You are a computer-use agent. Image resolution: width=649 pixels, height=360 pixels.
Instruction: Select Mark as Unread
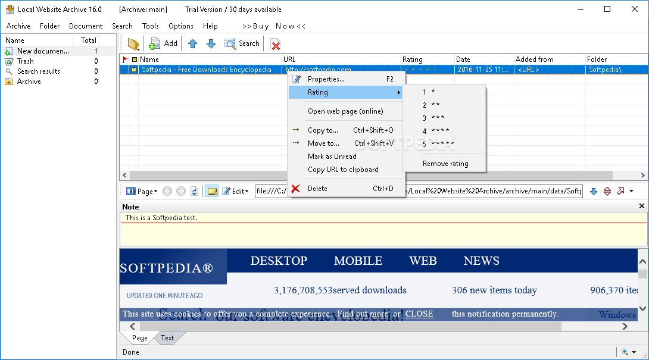coord(346,156)
